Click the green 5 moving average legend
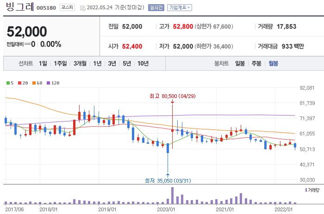Screen dimensions: 324x214 click(x=10, y=83)
